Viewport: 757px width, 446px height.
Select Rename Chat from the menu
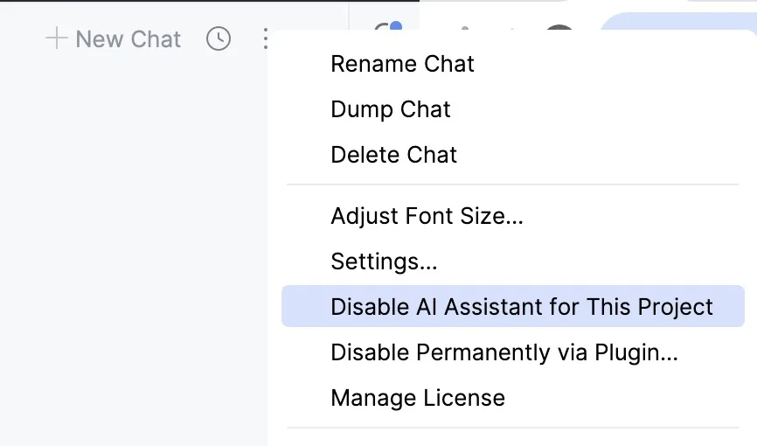point(402,64)
